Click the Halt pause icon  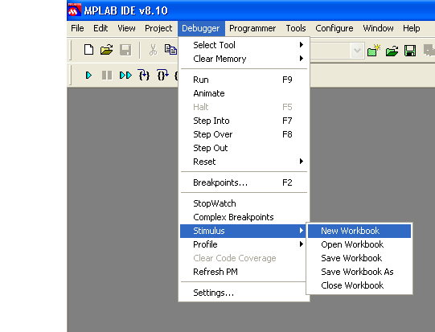pyautogui.click(x=107, y=76)
